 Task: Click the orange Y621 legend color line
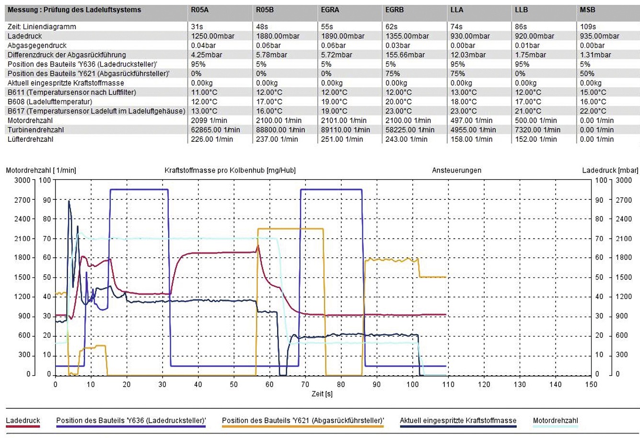[x=303, y=426]
